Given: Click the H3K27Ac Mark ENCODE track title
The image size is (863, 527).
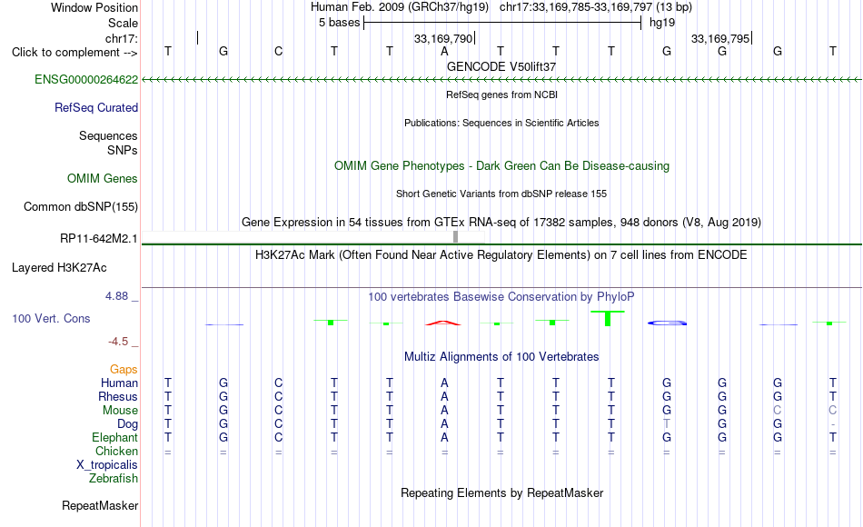Looking at the screenshot, I should coord(501,255).
